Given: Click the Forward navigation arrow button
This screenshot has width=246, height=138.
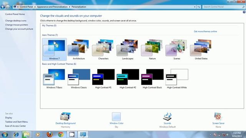Looking at the screenshot, I should [x=8, y=7].
